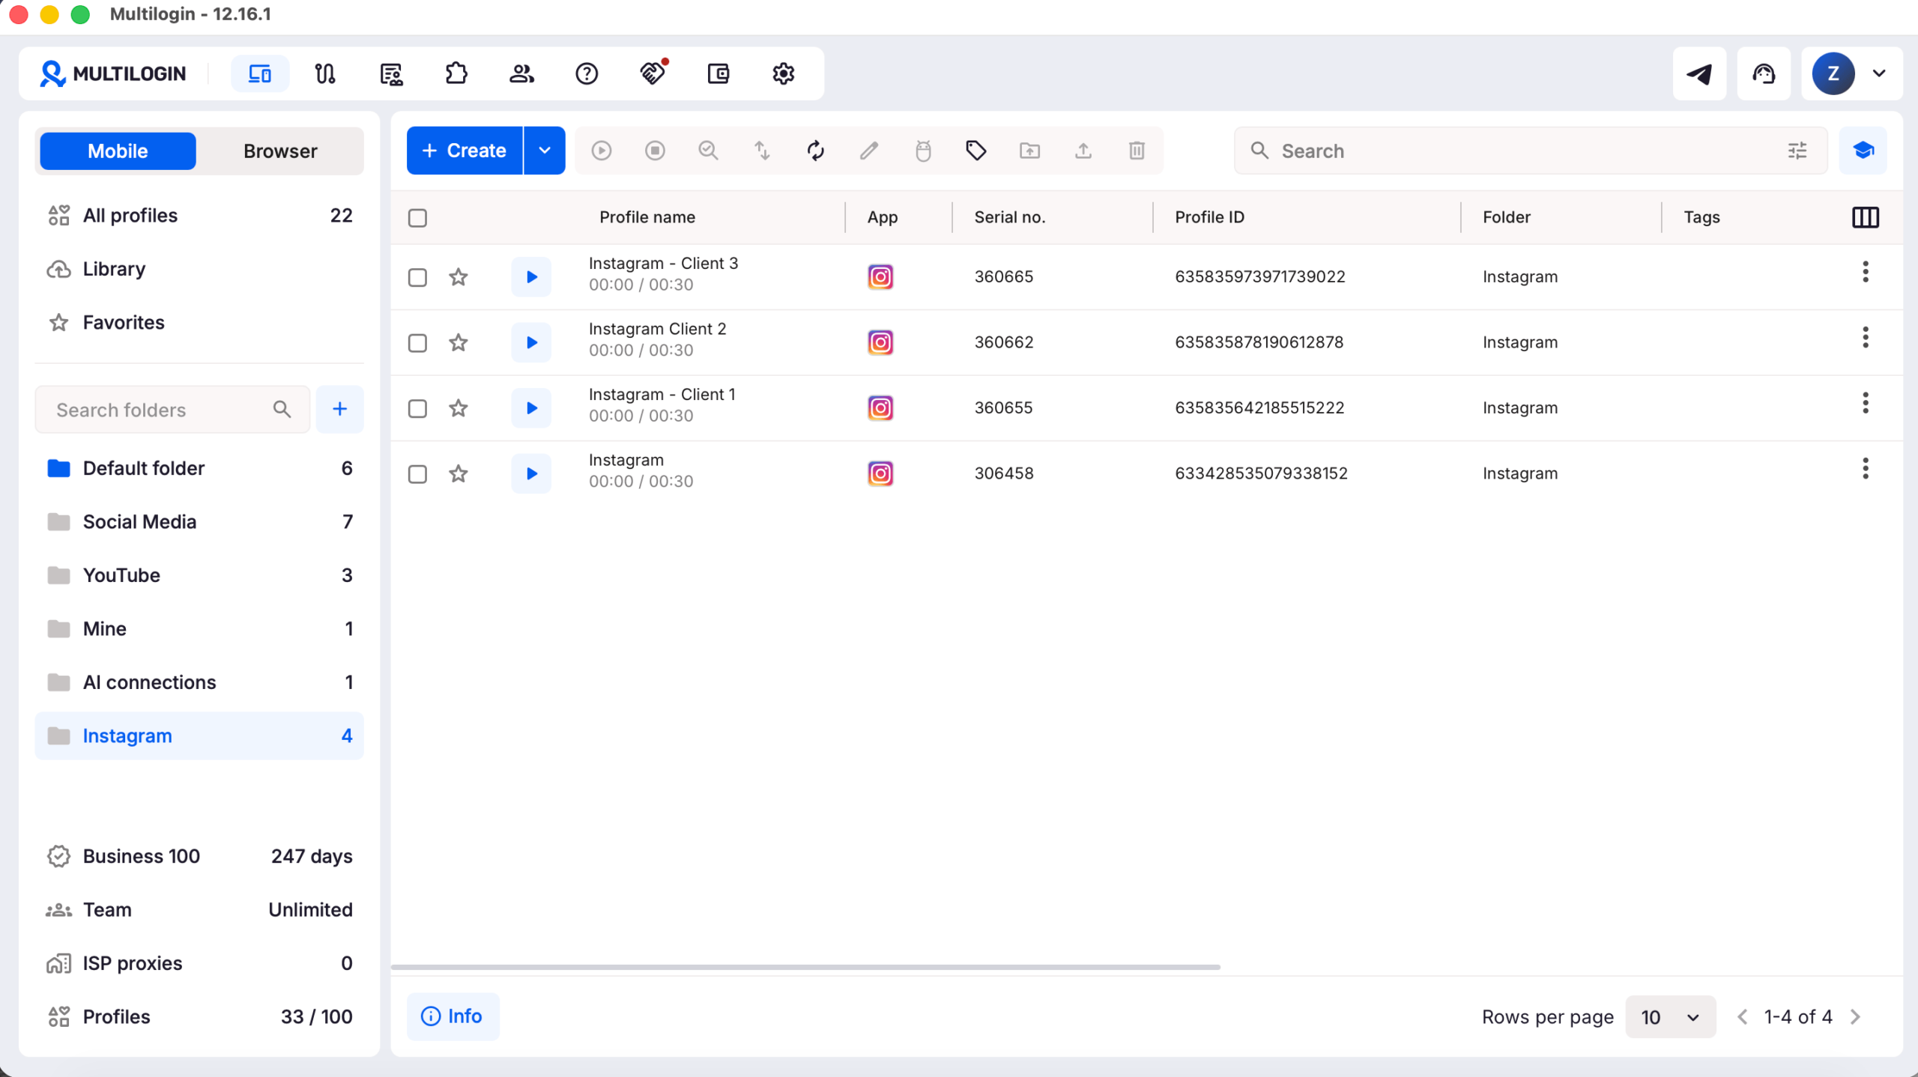1918x1077 pixels.
Task: Open the more options menu for Instagram Client 2
Action: [x=1865, y=338]
